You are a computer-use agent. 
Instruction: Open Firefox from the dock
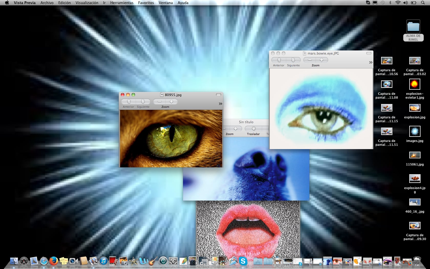pyautogui.click(x=53, y=261)
